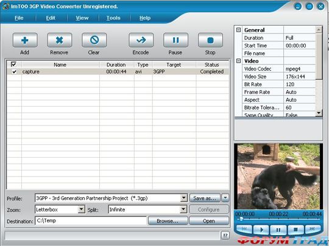Screen dimensions: 329x246
Task: Click the 3GPP target cell
Action: (x=174, y=72)
